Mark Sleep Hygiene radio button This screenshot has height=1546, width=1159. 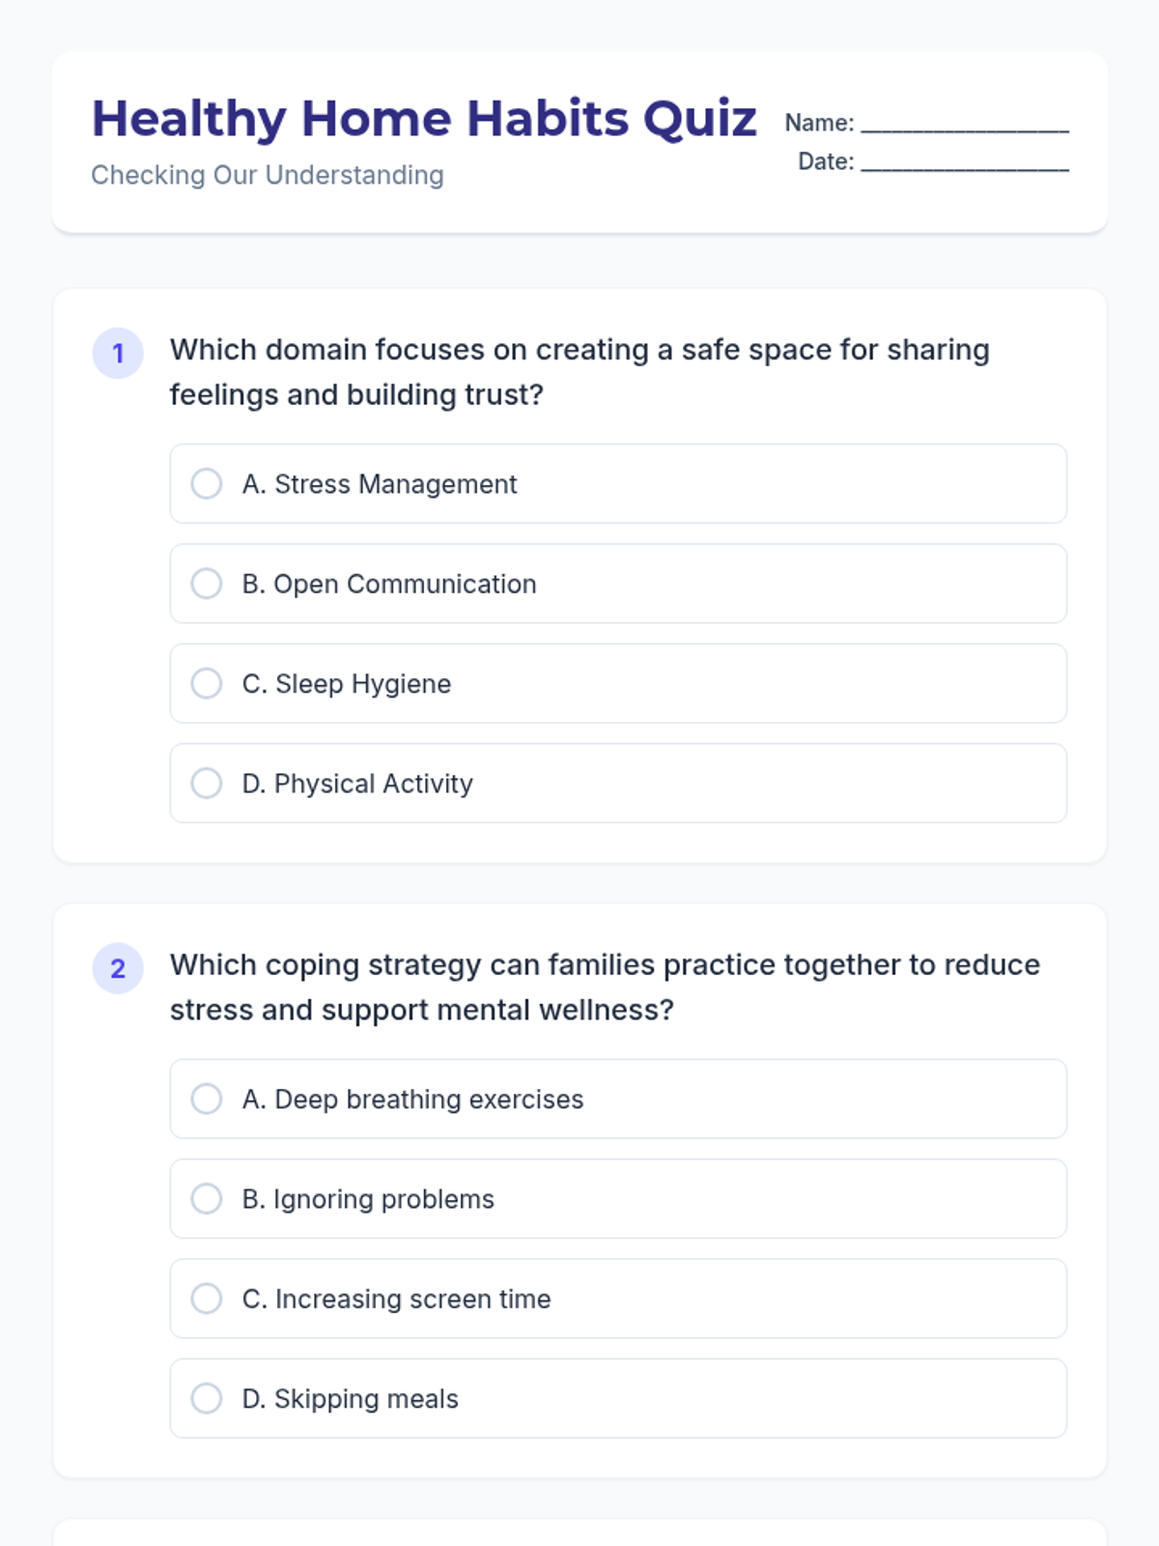206,683
